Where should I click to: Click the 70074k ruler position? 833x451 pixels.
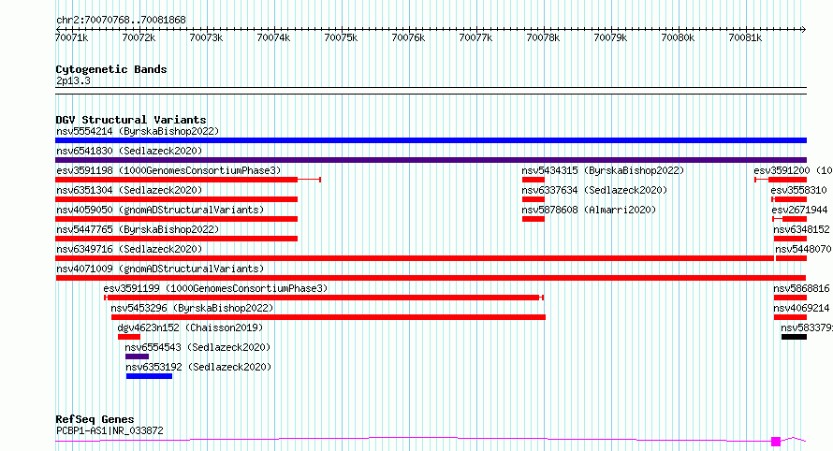coord(273,37)
